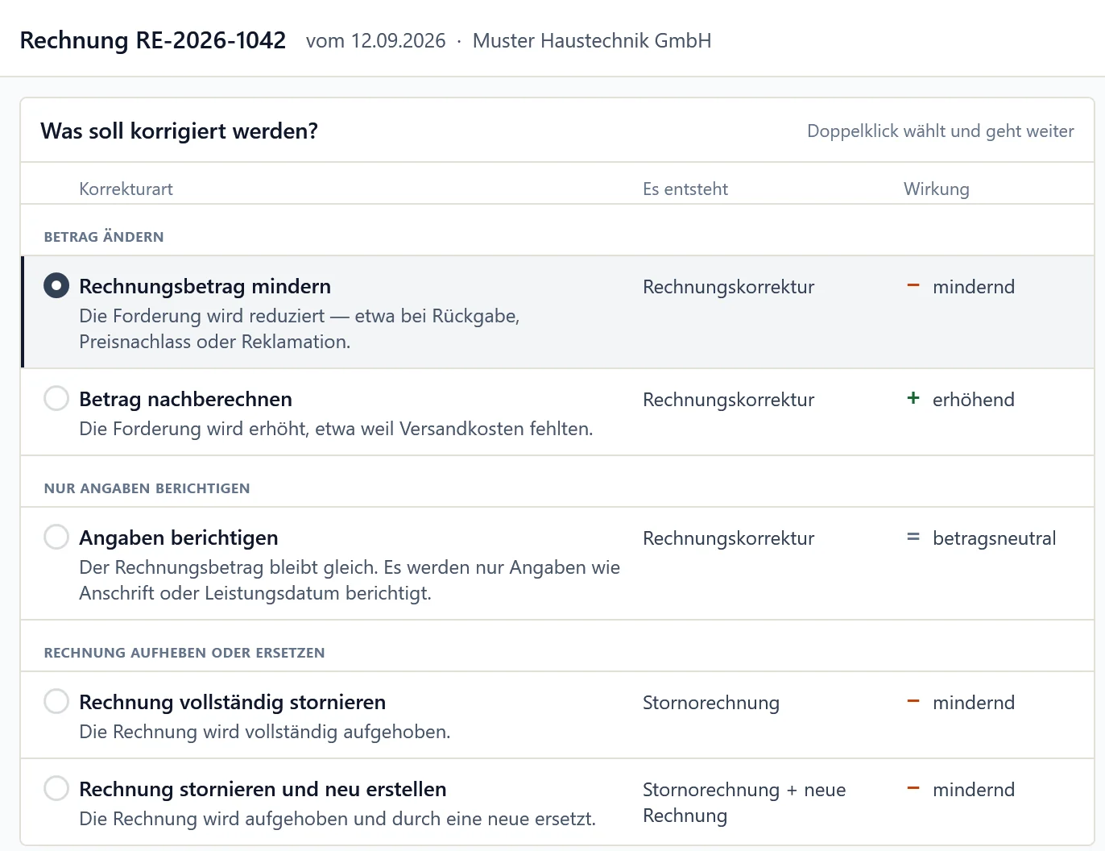Select the "Rechnungsbetrag mindern" radio button
Screen dimensions: 1105x851
click(56, 285)
